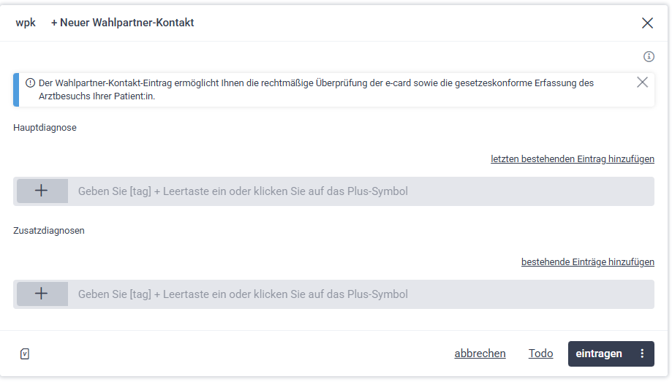The height and width of the screenshot is (382, 672).
Task: Click the plus symbol for Hauptdiagnose
Action: click(42, 191)
